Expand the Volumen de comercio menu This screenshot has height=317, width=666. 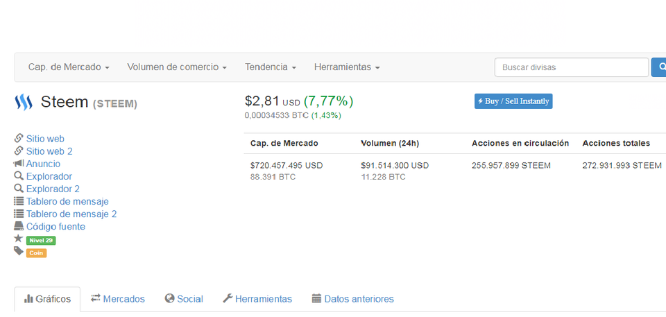pos(177,67)
